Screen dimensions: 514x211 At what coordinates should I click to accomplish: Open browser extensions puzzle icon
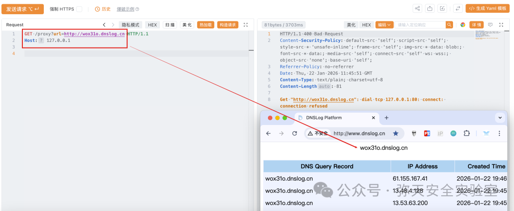[466, 133]
